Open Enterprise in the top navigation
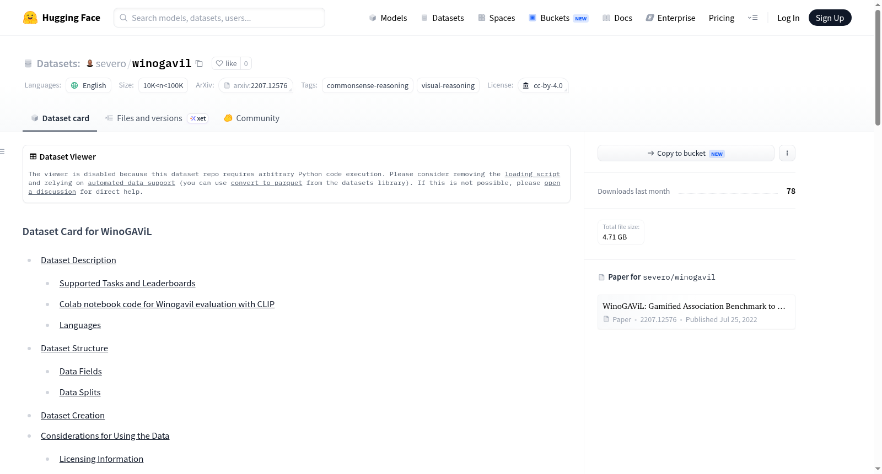 pyautogui.click(x=670, y=18)
